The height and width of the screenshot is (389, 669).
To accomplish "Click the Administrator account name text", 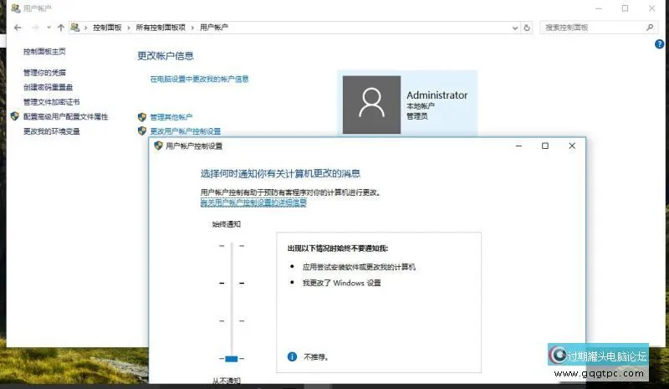I will 437,95.
